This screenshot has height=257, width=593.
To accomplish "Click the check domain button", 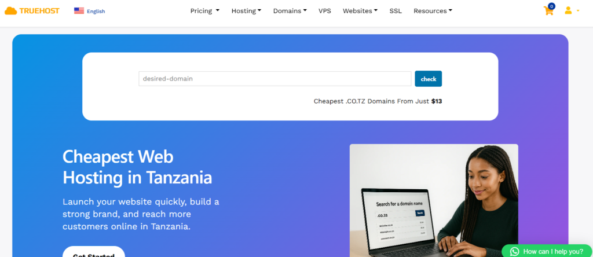I will (x=428, y=79).
